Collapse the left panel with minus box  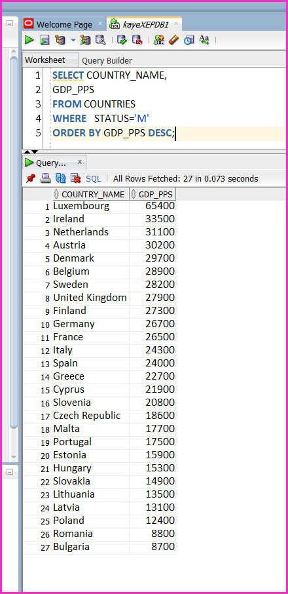click(x=10, y=24)
